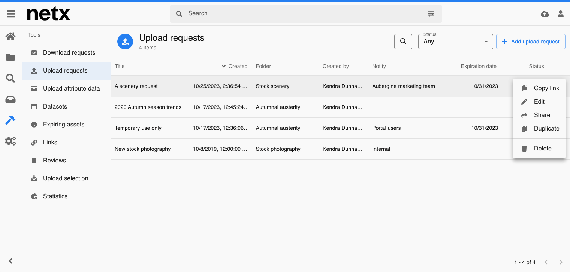Open Upload selection tool label

pyautogui.click(x=66, y=178)
